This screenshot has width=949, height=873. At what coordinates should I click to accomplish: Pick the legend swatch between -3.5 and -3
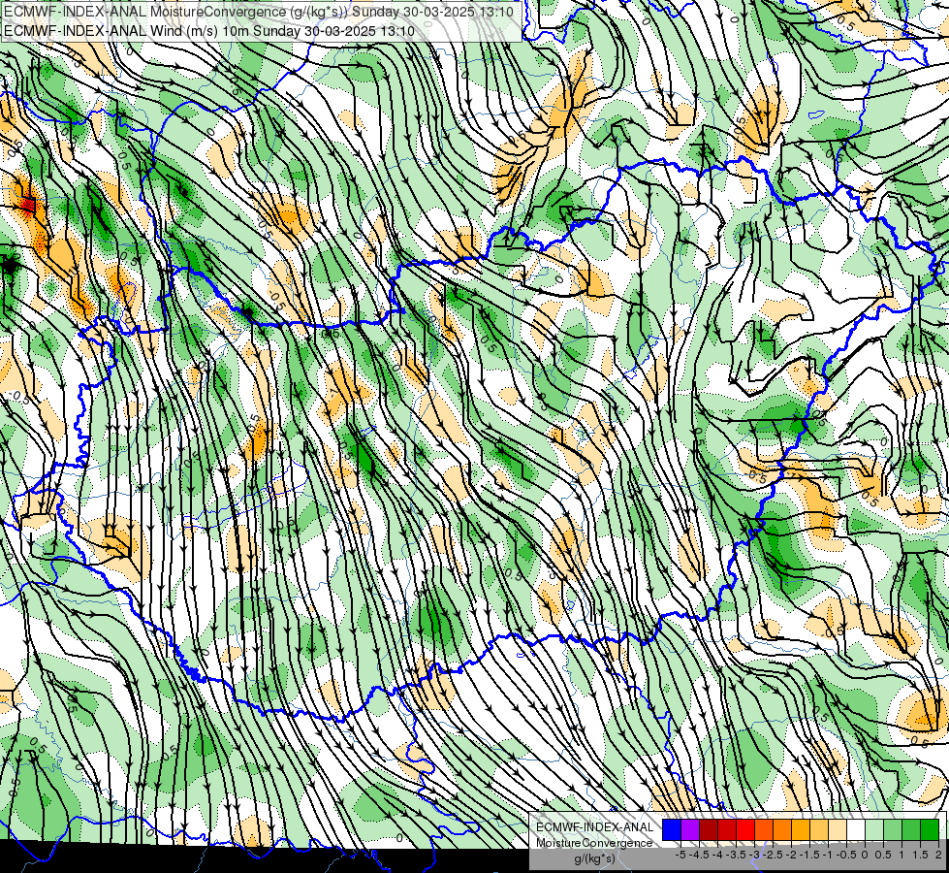[x=745, y=830]
